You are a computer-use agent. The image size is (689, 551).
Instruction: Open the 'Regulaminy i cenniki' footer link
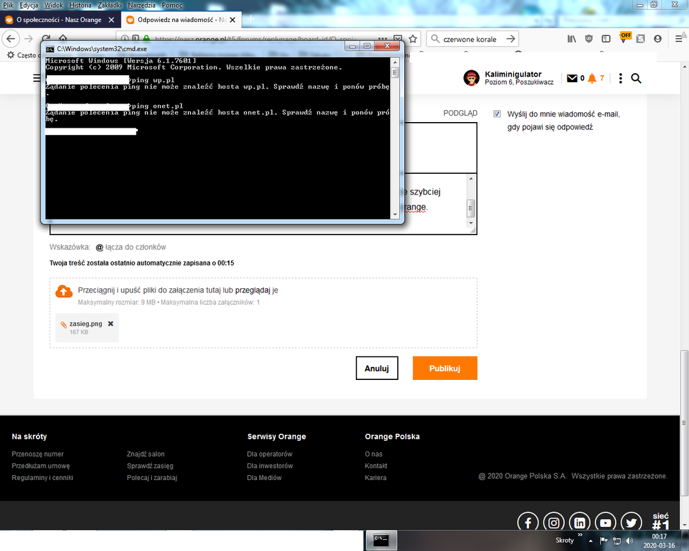pyautogui.click(x=42, y=478)
